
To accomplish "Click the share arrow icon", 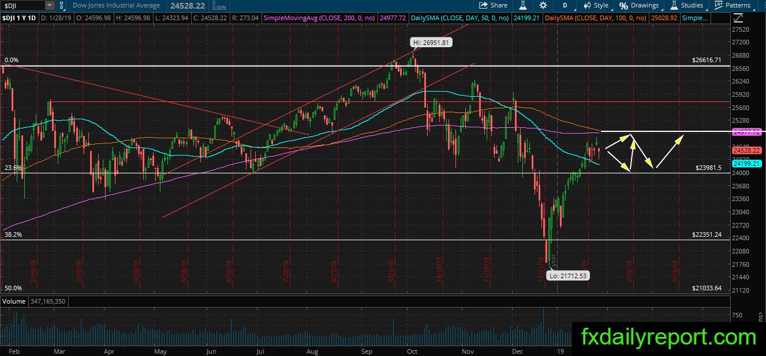I will point(484,5).
